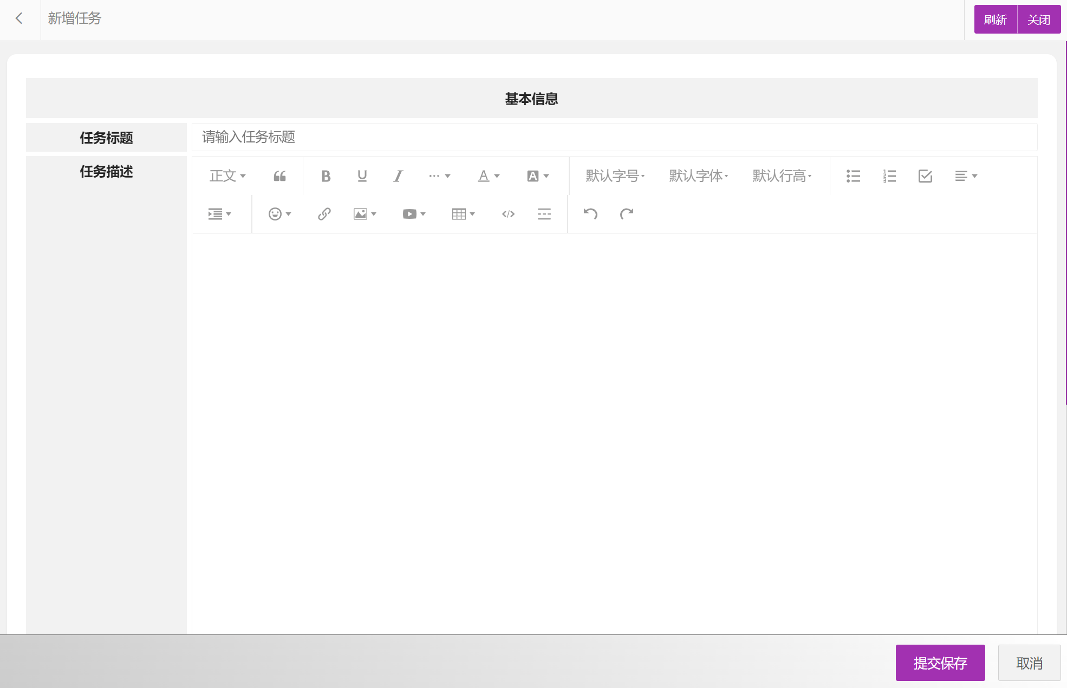Undo the last edit
This screenshot has width=1067, height=688.
(x=590, y=214)
